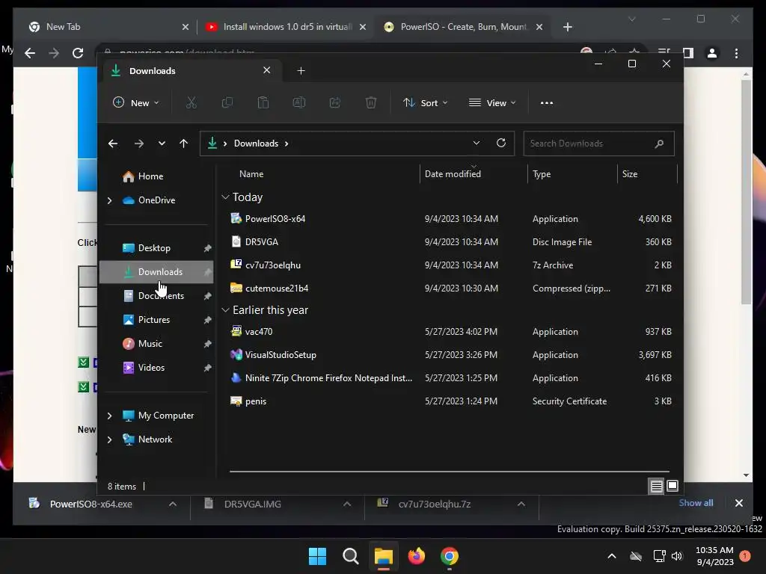
Task: Show hidden system tray icons
Action: point(612,556)
